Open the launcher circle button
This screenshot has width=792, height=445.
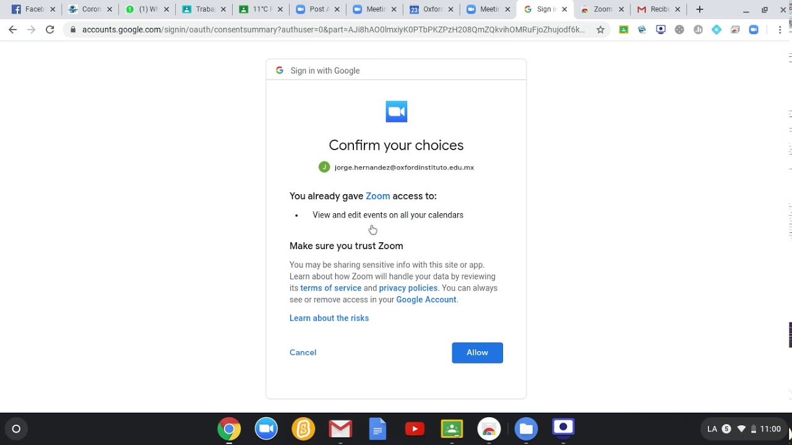click(x=16, y=429)
